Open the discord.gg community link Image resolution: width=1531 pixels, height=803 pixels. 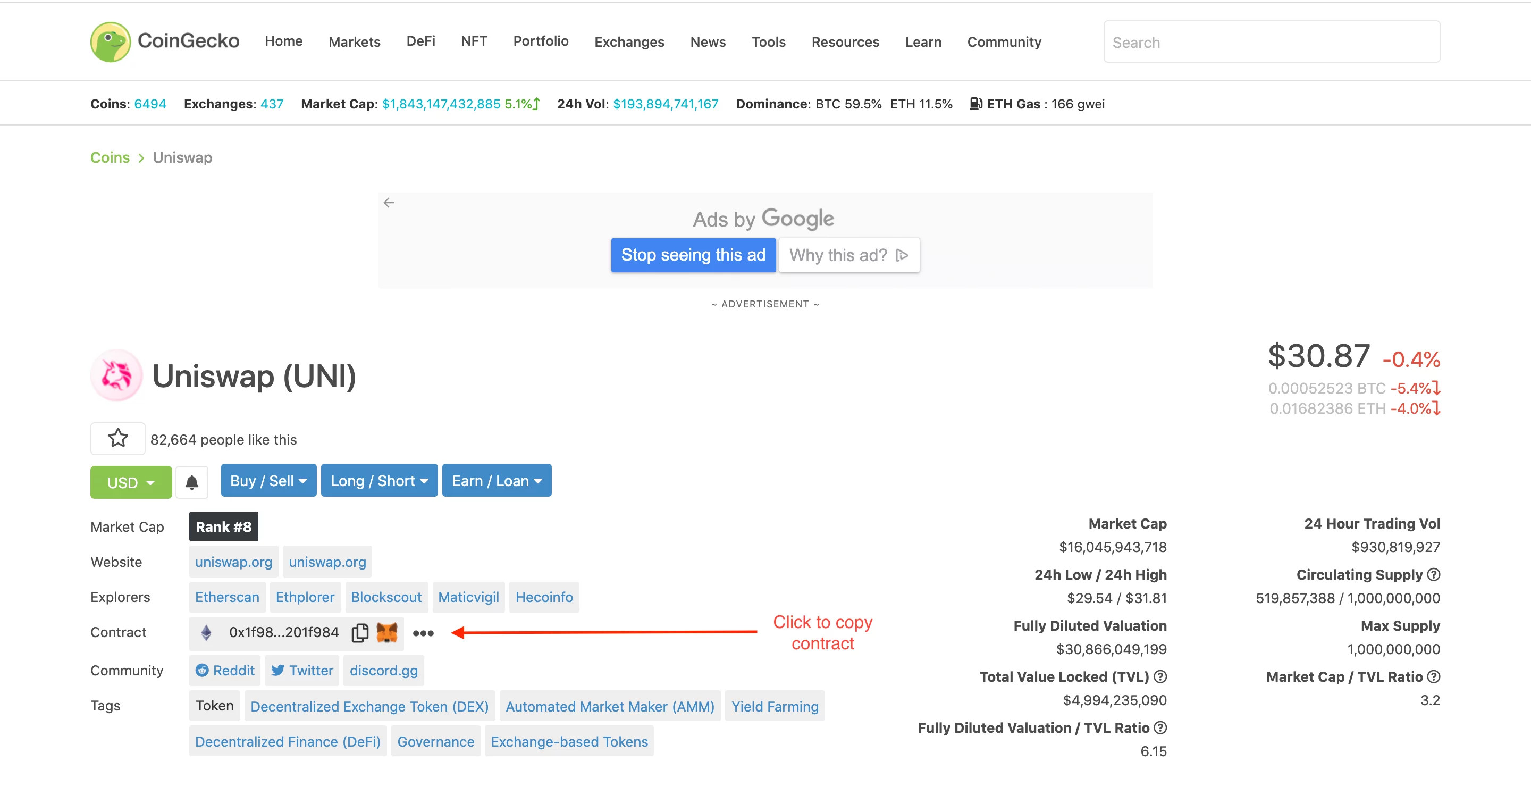384,671
